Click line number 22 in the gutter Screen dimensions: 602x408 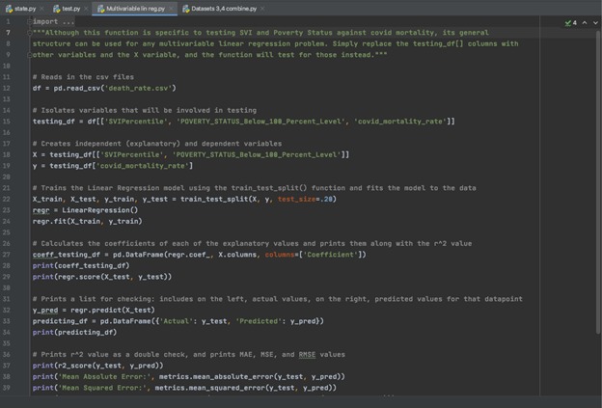pos(7,199)
